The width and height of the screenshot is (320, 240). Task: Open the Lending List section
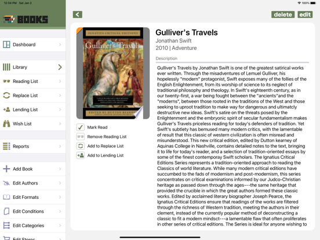(32, 110)
